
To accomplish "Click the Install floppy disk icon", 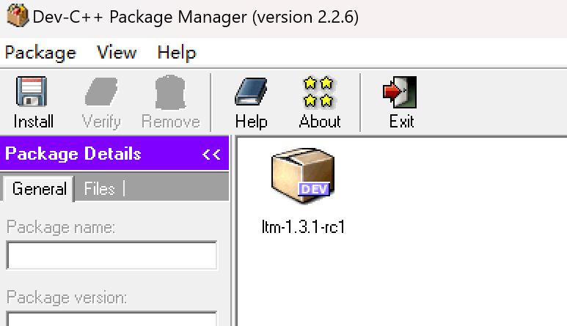I will (x=32, y=92).
